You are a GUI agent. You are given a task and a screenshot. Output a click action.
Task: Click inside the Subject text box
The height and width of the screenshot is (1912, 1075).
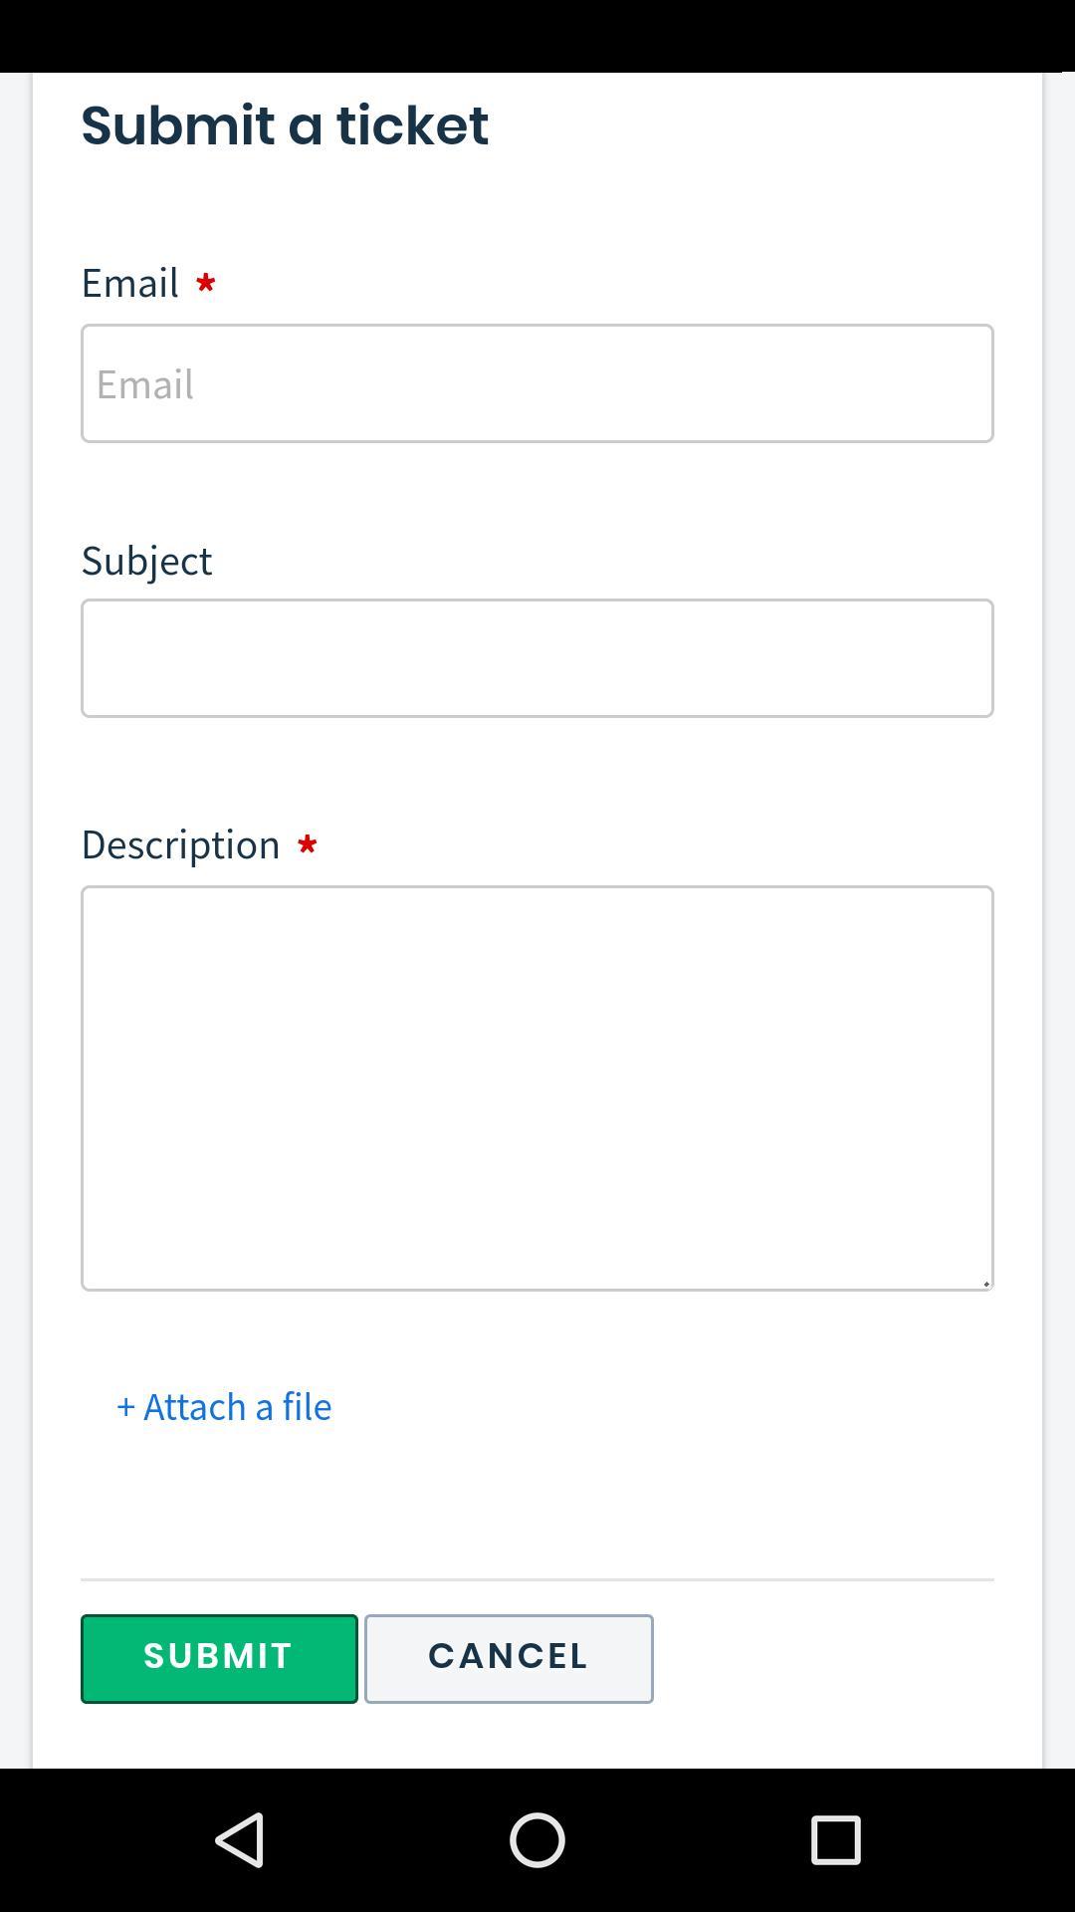(537, 658)
